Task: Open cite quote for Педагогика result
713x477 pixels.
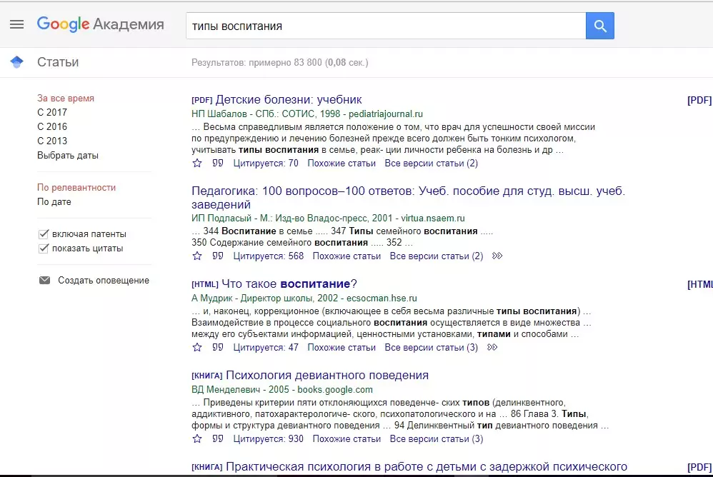Action: 218,256
